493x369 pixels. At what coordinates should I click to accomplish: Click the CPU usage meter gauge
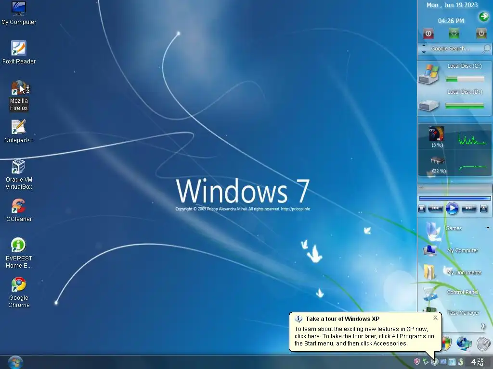[x=437, y=134]
